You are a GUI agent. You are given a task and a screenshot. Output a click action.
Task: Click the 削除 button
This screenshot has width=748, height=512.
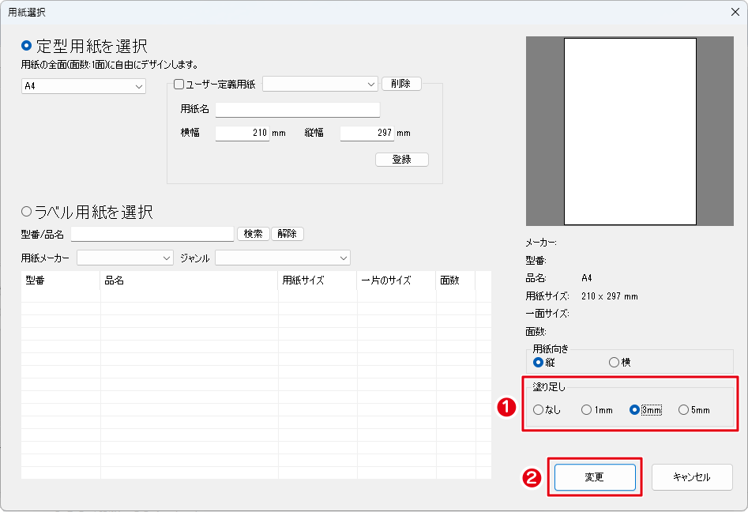click(x=401, y=84)
